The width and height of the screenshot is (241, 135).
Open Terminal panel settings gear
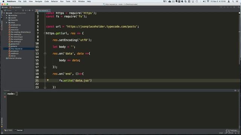[235, 91]
